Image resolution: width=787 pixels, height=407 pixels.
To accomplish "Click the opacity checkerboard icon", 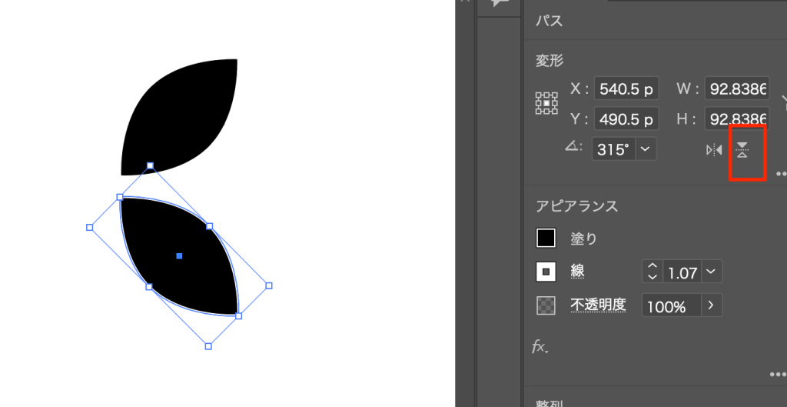I will tap(546, 305).
